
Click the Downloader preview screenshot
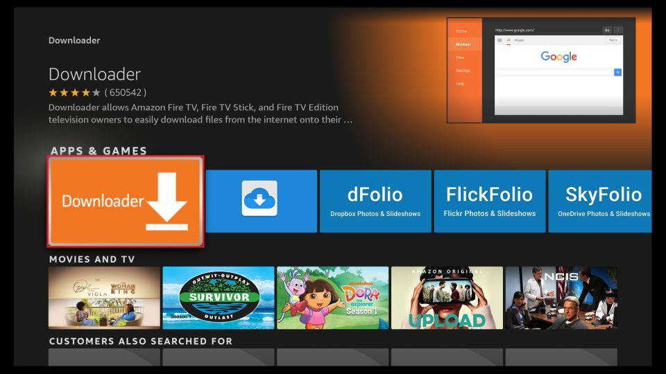click(x=541, y=71)
